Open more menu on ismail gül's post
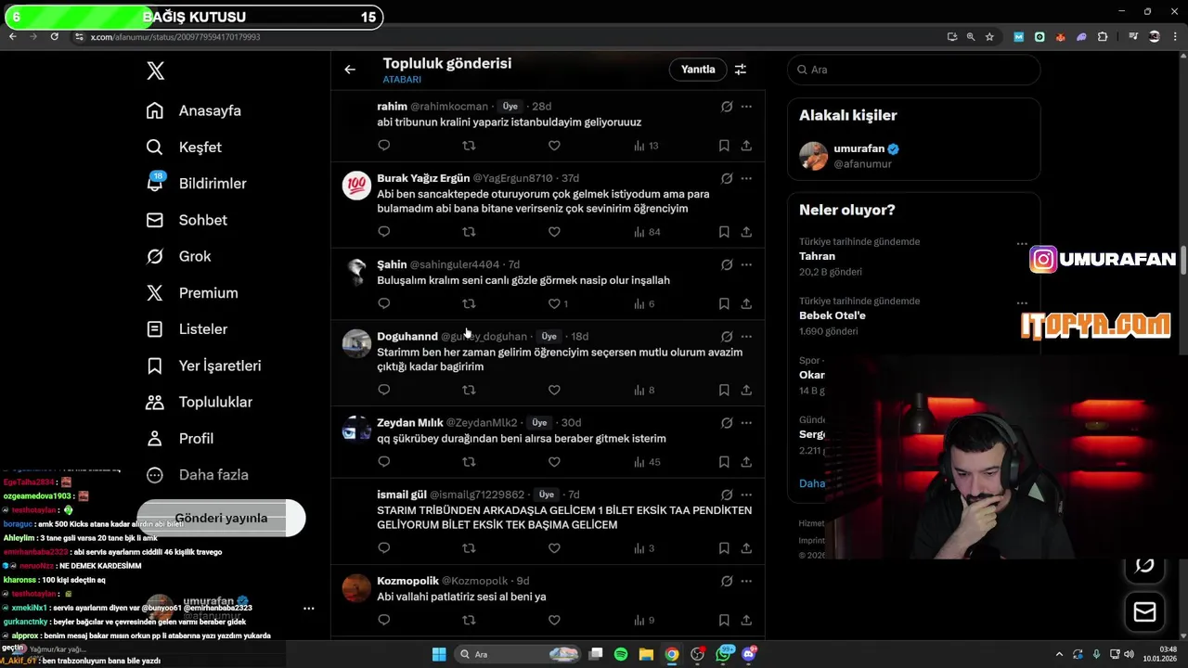The width and height of the screenshot is (1188, 668). tap(746, 495)
